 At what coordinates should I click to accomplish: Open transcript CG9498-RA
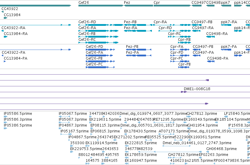click(217, 34)
